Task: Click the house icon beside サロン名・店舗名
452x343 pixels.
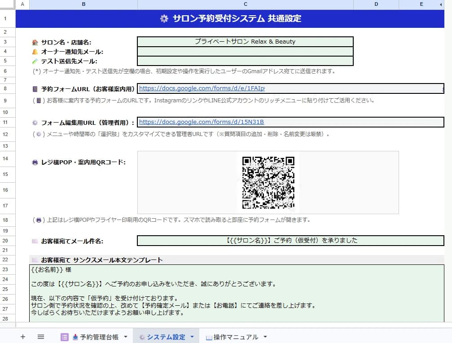Action: click(x=35, y=42)
